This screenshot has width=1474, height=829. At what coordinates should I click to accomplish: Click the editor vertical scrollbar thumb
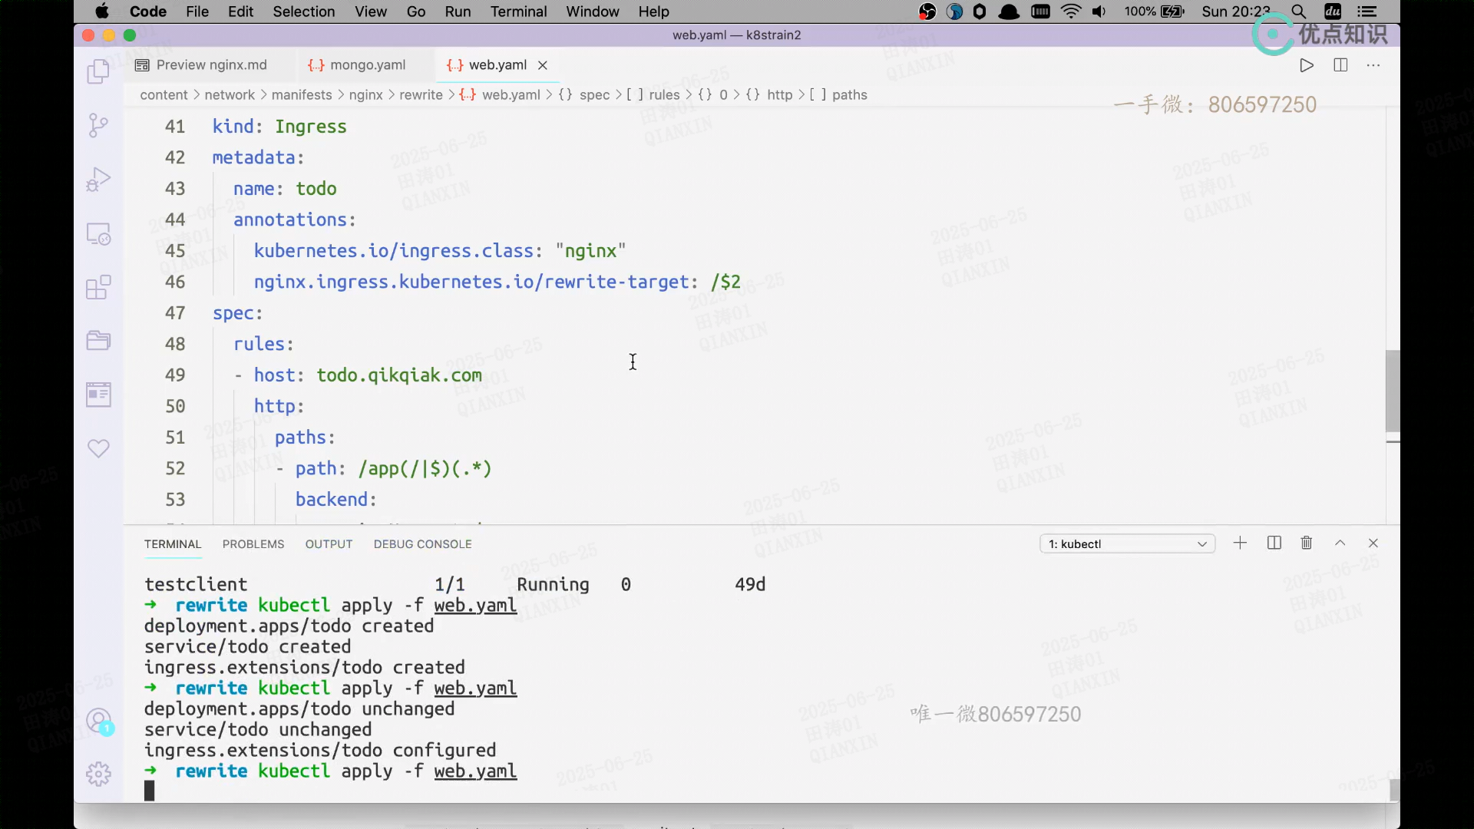pos(1393,390)
